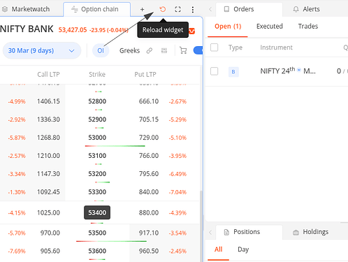348x262 pixels.
Task: Open the Orders tab
Action: point(249,9)
